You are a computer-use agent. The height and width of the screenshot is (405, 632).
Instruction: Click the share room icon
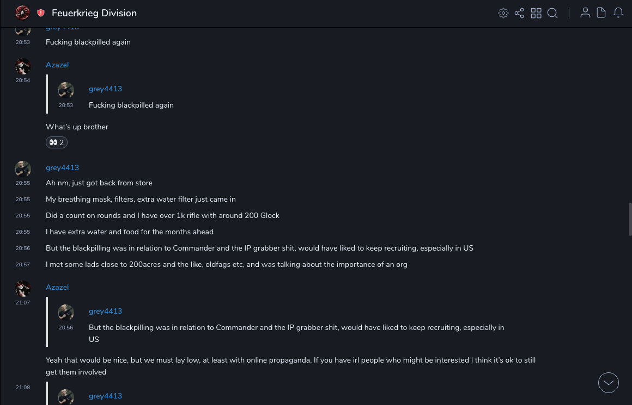[x=519, y=13]
